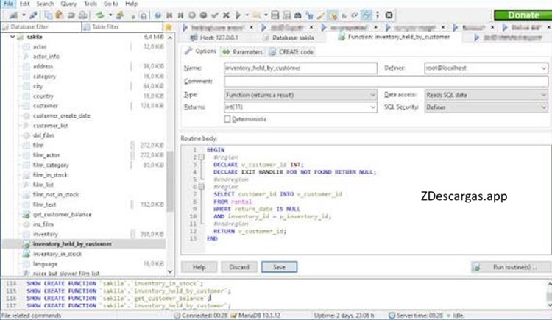Collapse the second #region code fold
Image resolution: width=552 pixels, height=320 pixels.
coord(202,187)
